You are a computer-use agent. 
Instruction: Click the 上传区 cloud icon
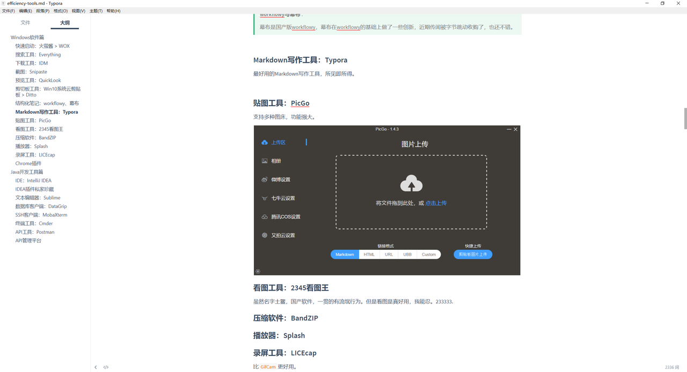click(x=265, y=143)
